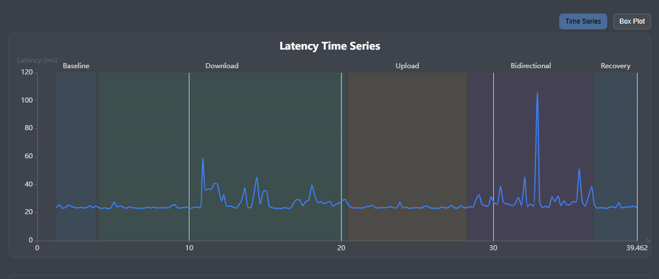The width and height of the screenshot is (659, 279).
Task: Click the brown Upload shaded region
Action: [407, 156]
